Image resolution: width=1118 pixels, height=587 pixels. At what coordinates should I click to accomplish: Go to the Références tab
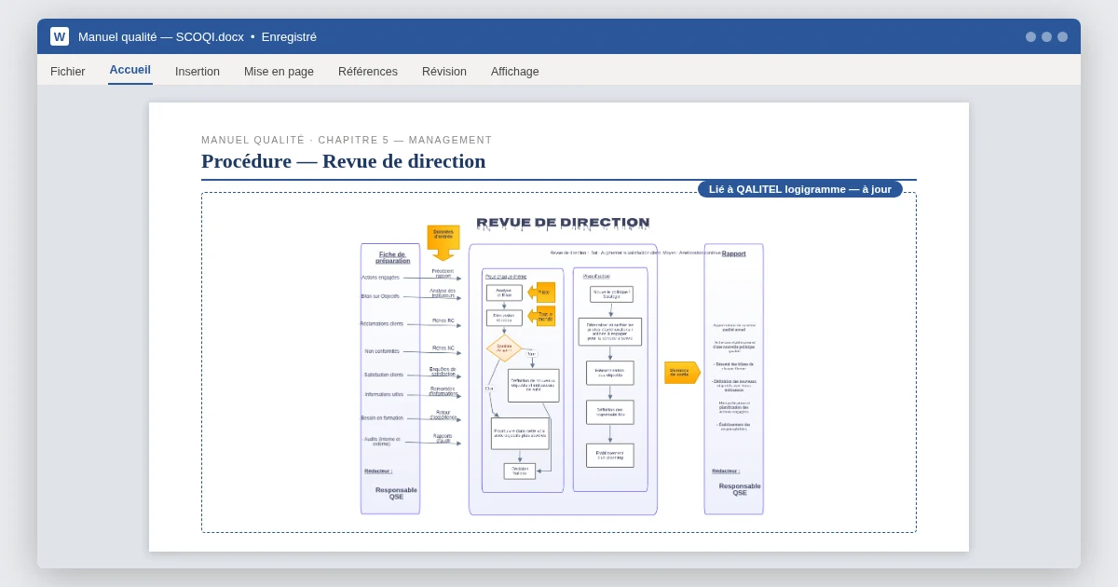tap(368, 71)
